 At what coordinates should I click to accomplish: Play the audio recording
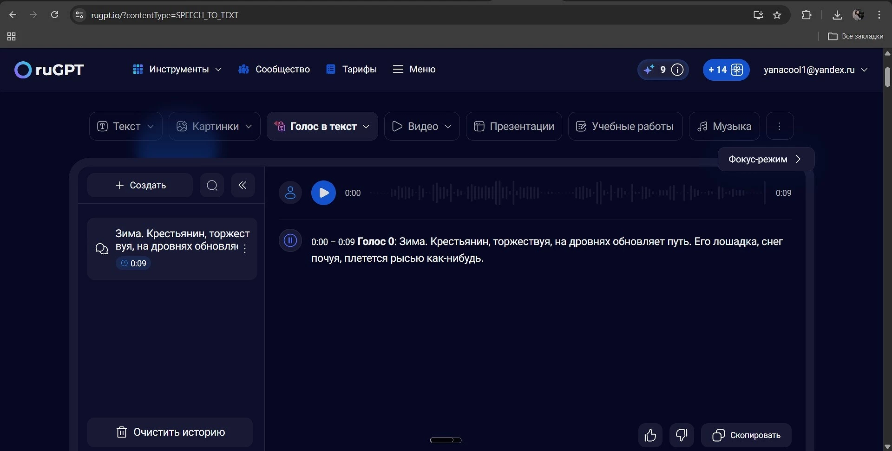click(323, 193)
